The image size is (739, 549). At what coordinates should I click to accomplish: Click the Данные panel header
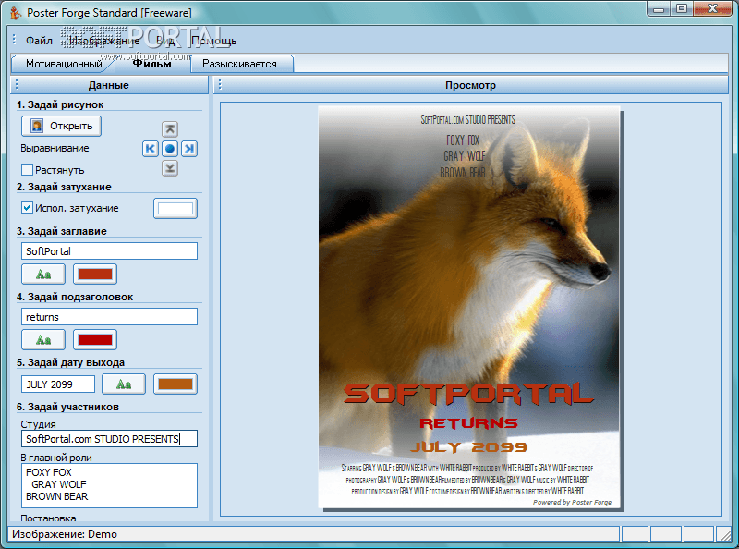pos(109,85)
